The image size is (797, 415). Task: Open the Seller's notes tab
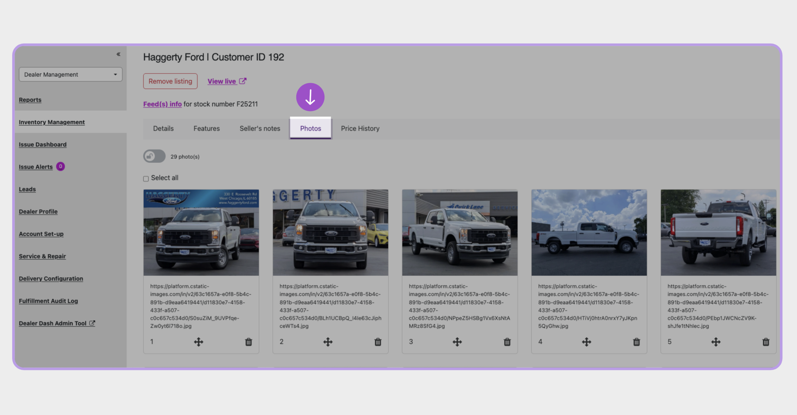(x=260, y=129)
